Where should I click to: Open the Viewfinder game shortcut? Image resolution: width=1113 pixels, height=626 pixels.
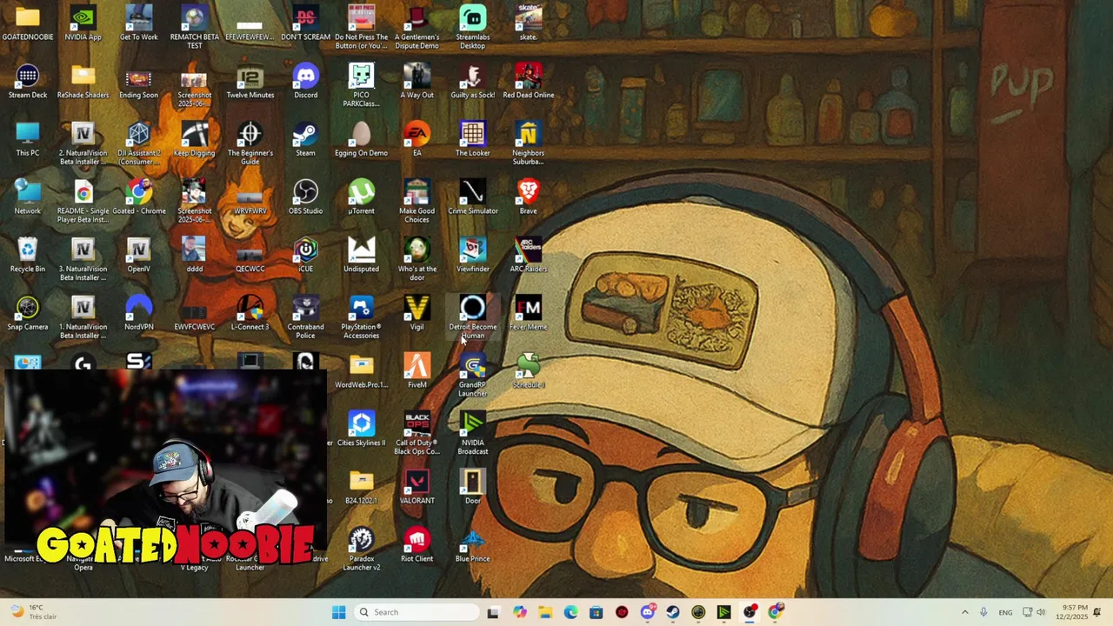click(472, 256)
